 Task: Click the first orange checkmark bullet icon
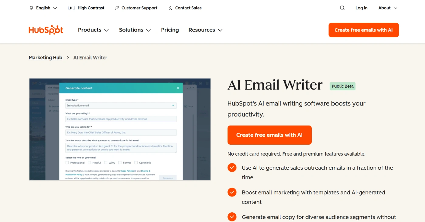[x=232, y=168]
